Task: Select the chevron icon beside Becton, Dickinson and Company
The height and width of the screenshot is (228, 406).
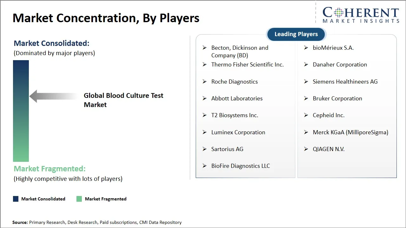Action: [204, 47]
